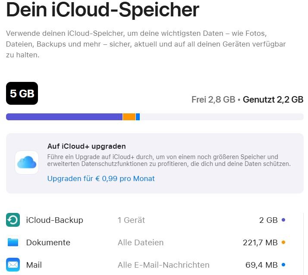The height and width of the screenshot is (275, 308).
Task: Select the iCloud-Backup row label
Action: tap(54, 220)
